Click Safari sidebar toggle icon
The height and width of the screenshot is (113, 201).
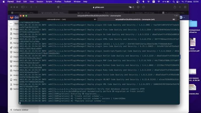tap(23, 7)
